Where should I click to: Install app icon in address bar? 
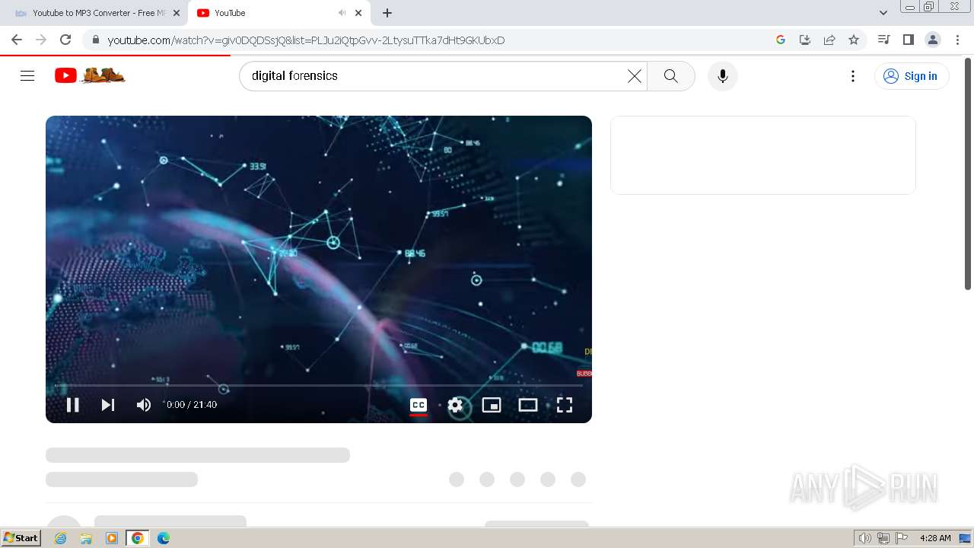click(805, 40)
